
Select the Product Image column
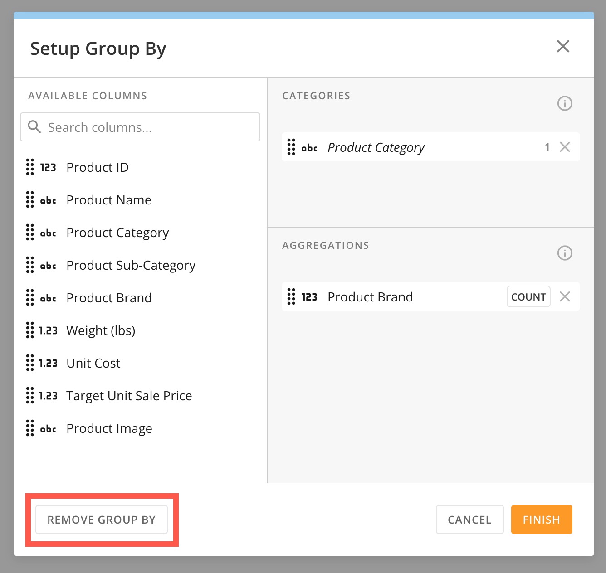pos(109,428)
